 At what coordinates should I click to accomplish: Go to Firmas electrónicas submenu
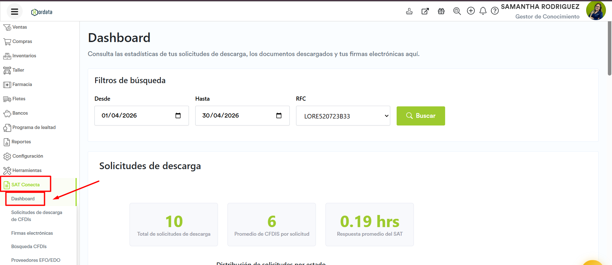tap(32, 233)
